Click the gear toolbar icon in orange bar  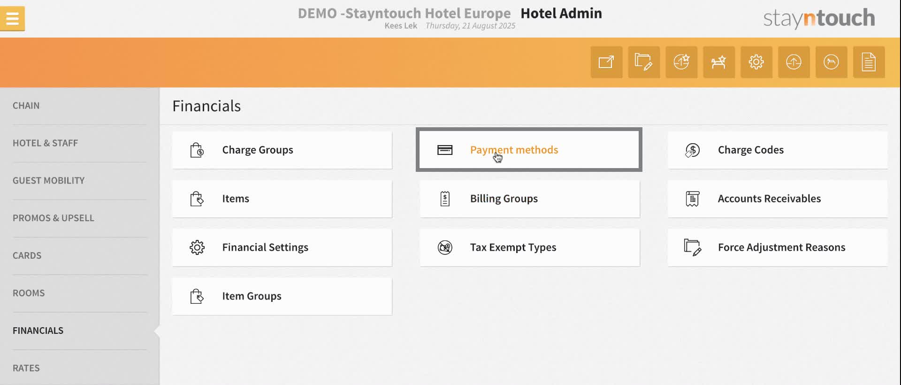756,62
